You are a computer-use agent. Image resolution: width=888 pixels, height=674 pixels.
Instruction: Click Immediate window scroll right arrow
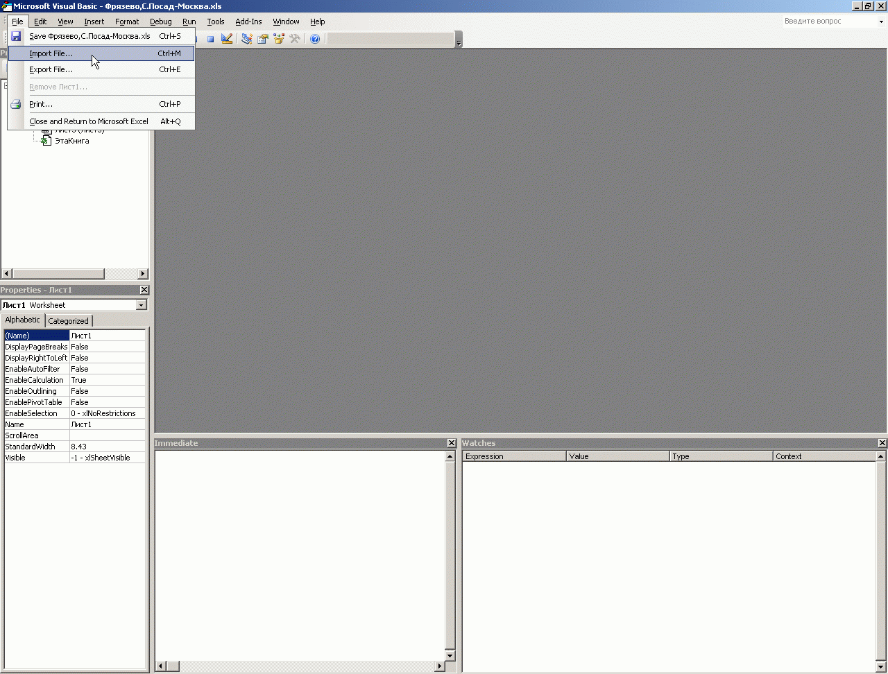coord(439,666)
